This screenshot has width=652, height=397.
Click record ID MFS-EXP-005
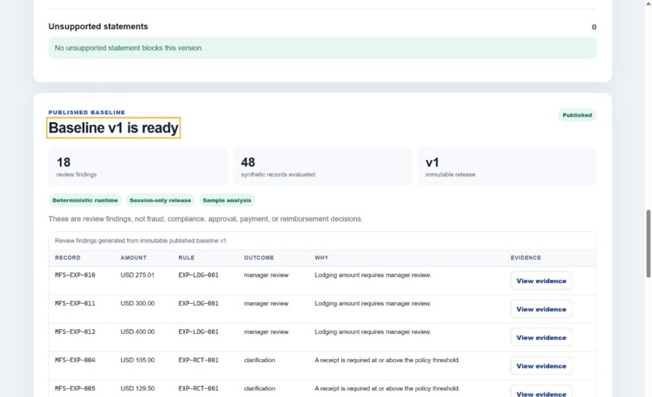pyautogui.click(x=75, y=388)
